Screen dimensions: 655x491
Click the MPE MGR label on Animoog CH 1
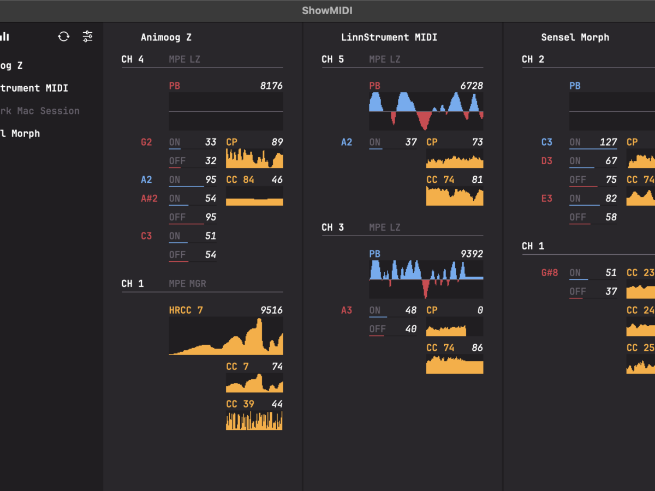(187, 283)
